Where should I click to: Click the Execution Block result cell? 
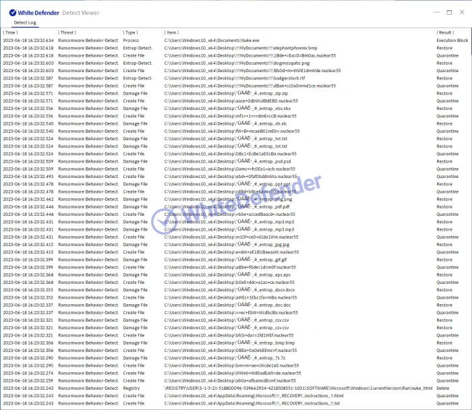[x=452, y=40]
